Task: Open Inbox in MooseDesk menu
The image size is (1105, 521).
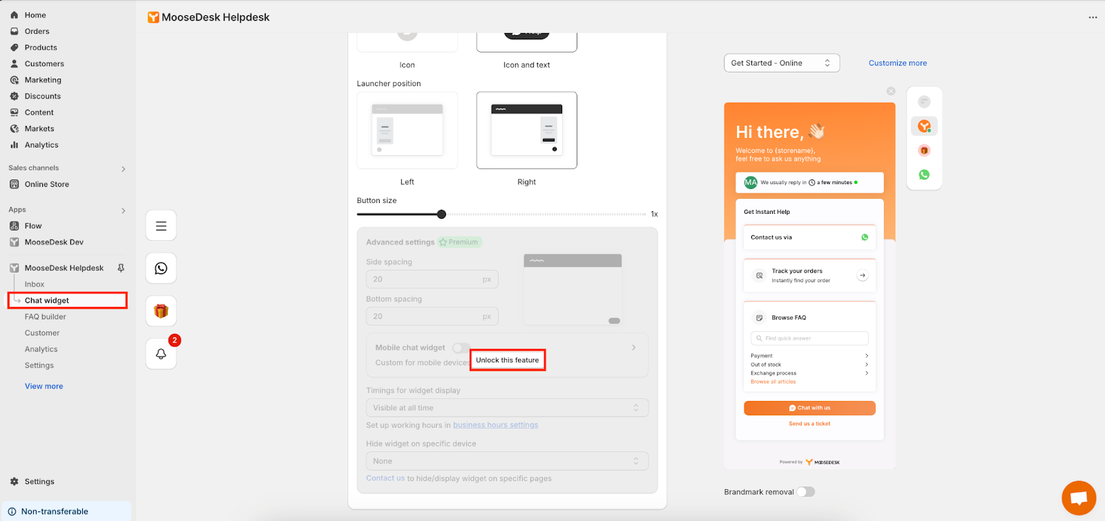Action: tap(35, 284)
